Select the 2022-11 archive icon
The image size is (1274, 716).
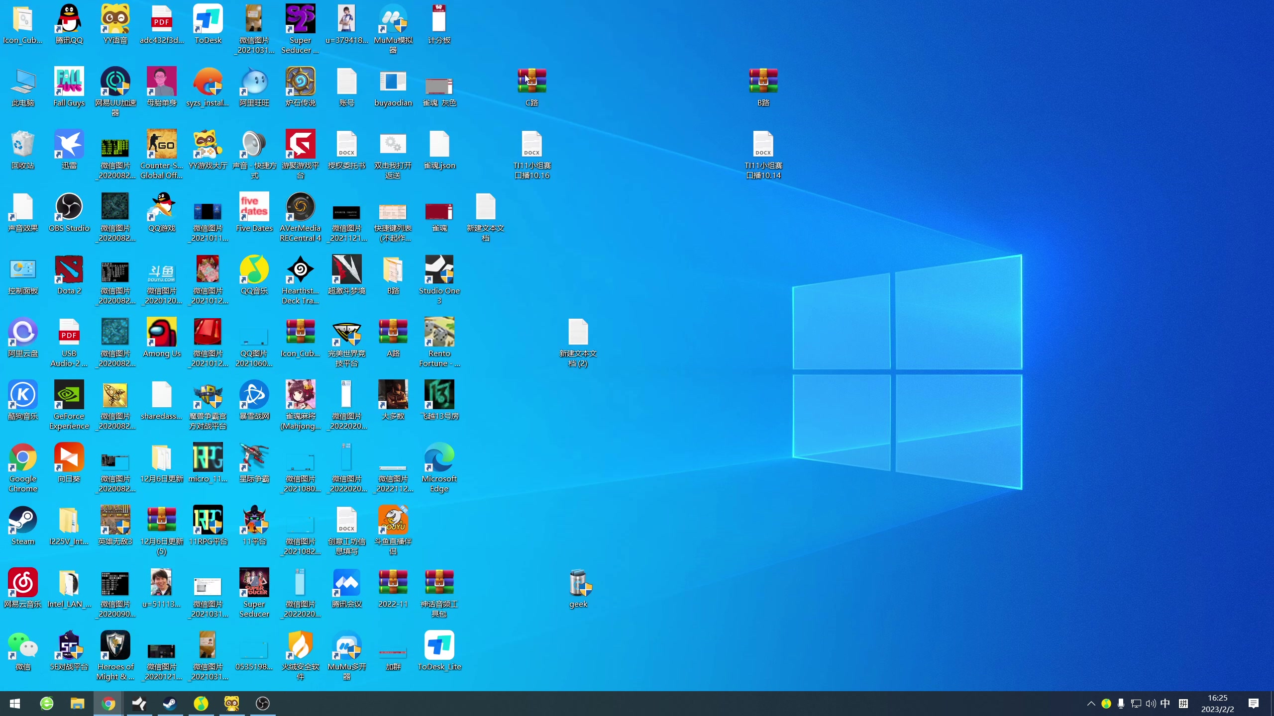click(x=393, y=589)
